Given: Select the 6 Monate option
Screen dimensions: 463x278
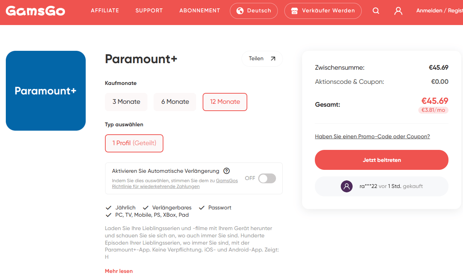Looking at the screenshot, I should [175, 102].
